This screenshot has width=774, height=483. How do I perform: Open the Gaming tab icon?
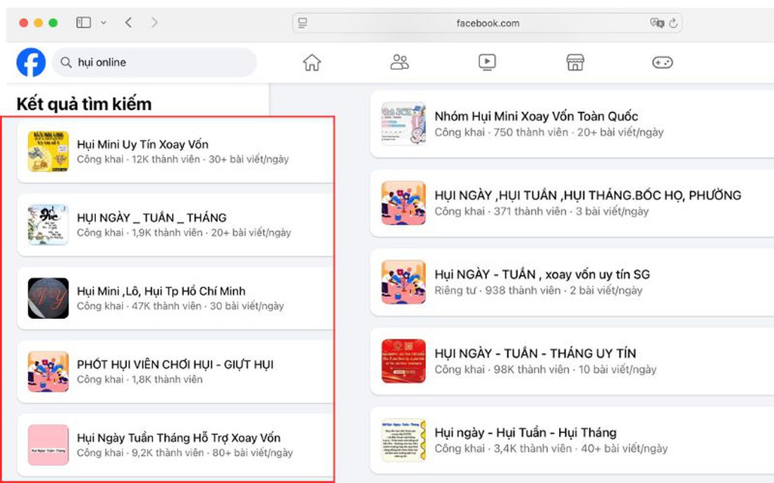click(662, 63)
